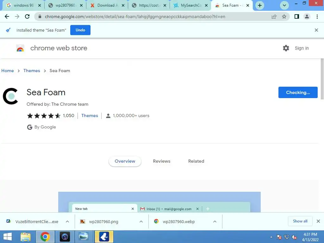Open the side panel icon
This screenshot has height=243, width=324.
click(297, 16)
